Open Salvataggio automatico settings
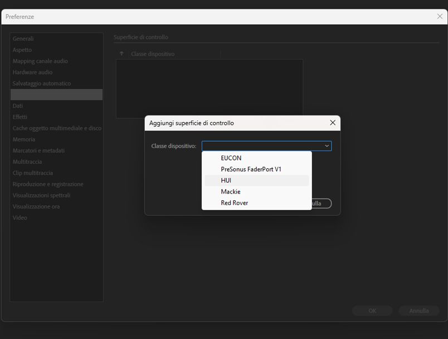448x339 pixels. pos(57,84)
